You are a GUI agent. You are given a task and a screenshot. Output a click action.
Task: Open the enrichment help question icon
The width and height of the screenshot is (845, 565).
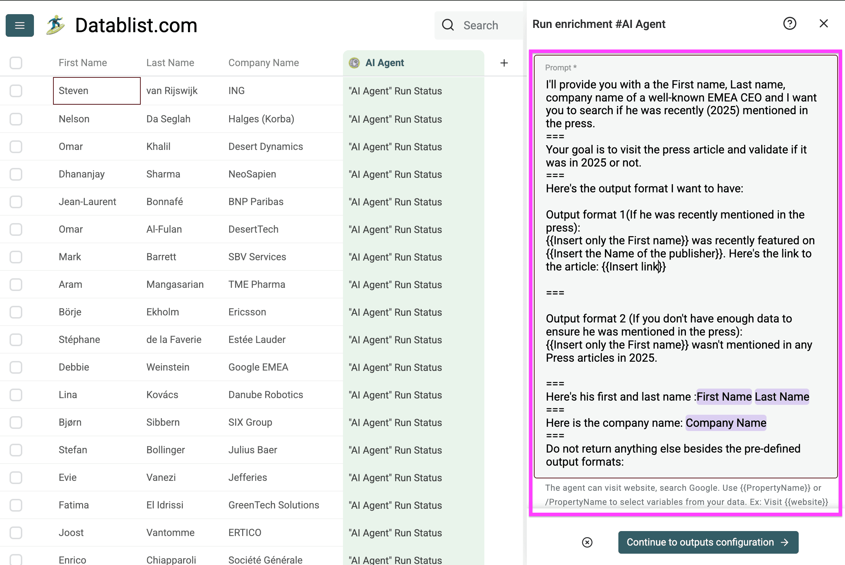coord(789,24)
